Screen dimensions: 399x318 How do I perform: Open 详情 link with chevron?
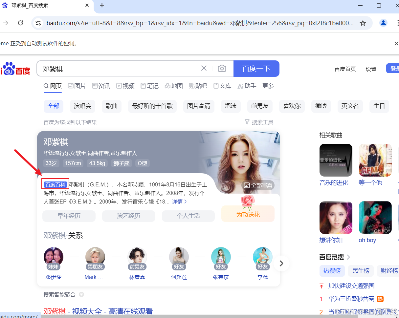179,201
